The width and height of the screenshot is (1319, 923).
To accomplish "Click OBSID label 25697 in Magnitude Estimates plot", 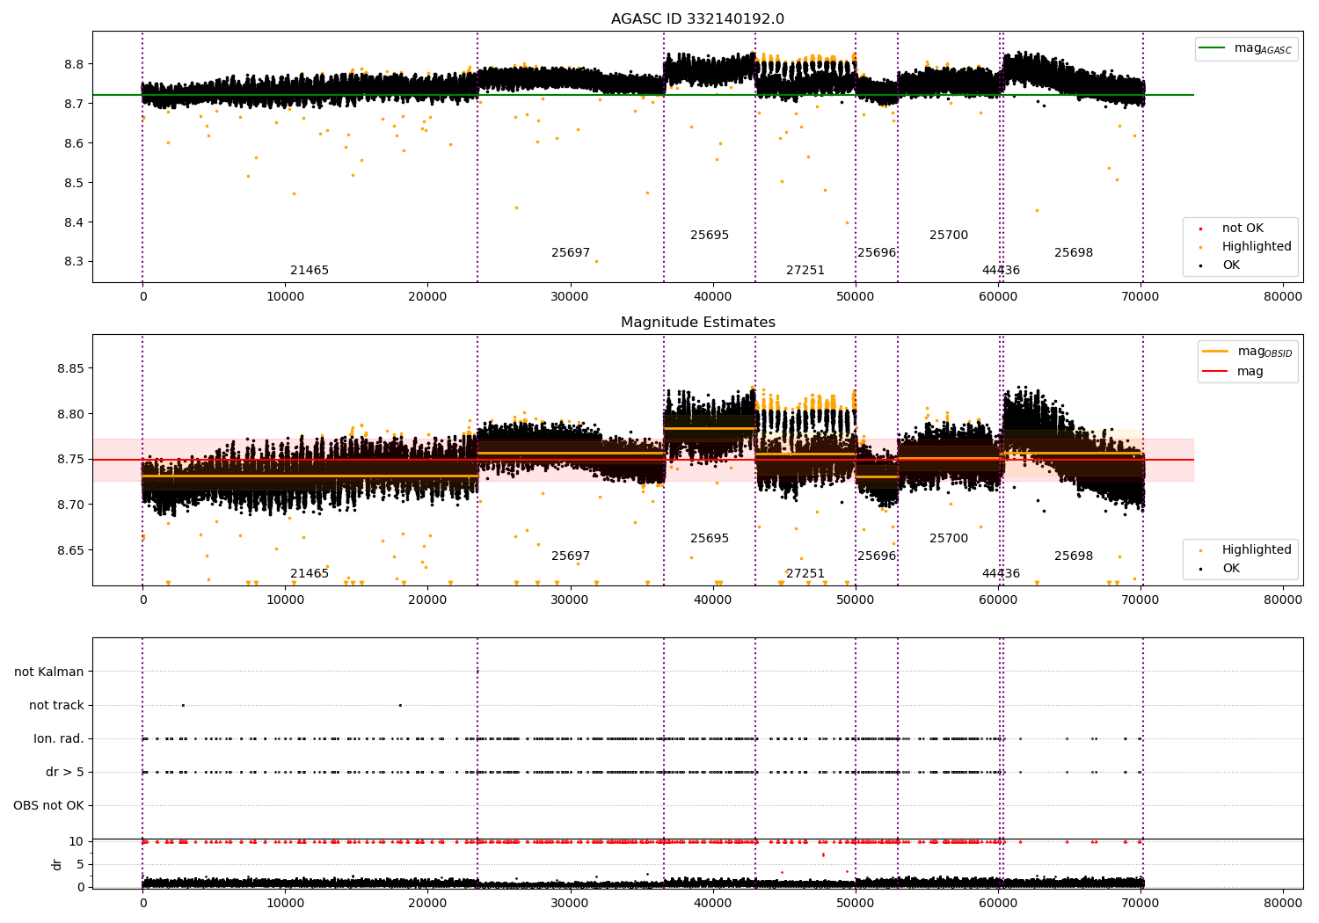I will 571,556.
